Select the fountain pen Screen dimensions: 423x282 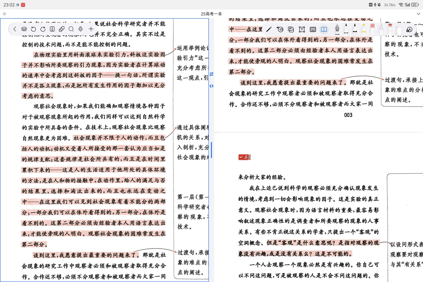click(337, 29)
